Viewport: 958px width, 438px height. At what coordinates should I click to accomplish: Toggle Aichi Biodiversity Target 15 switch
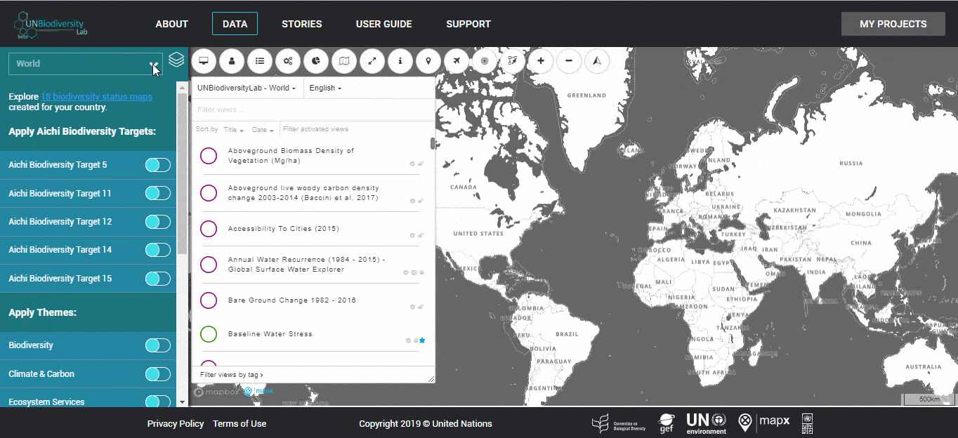pyautogui.click(x=158, y=278)
